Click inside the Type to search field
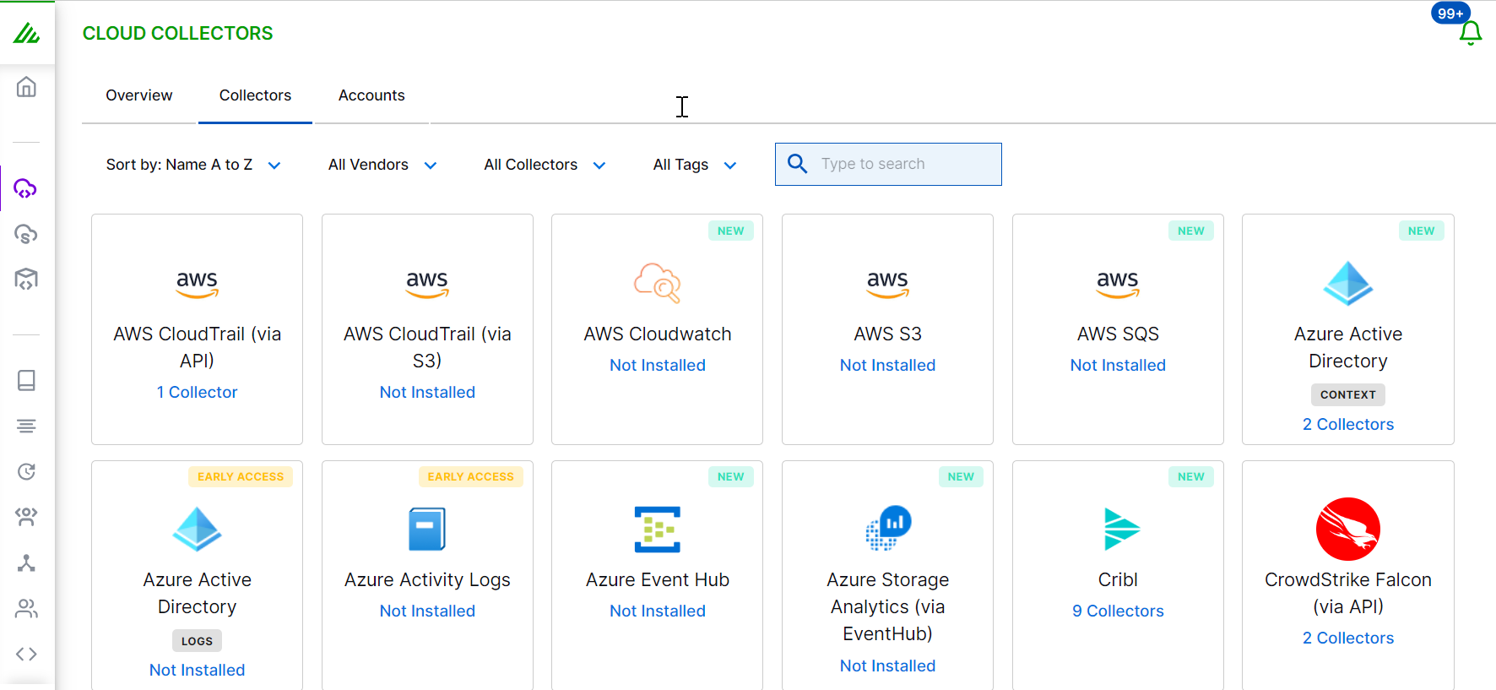Screen dimensions: 1496x690 [x=888, y=164]
